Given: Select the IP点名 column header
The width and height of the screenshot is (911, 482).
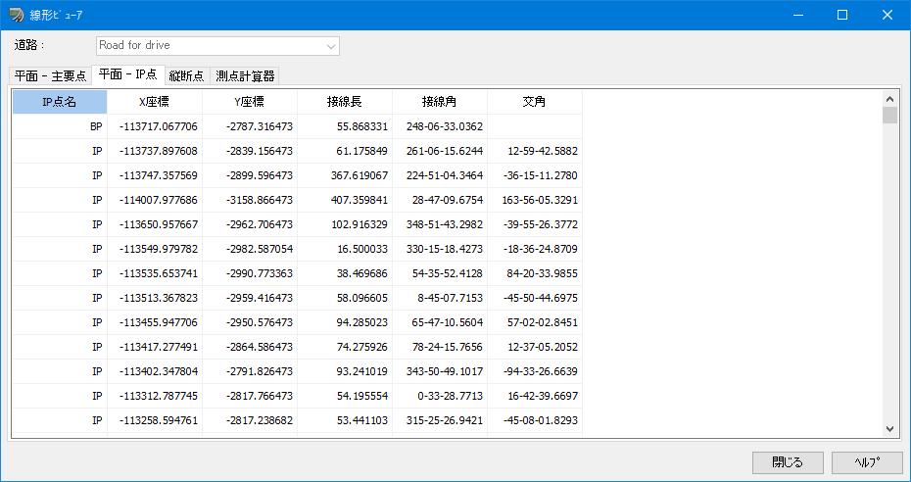Looking at the screenshot, I should [x=60, y=102].
